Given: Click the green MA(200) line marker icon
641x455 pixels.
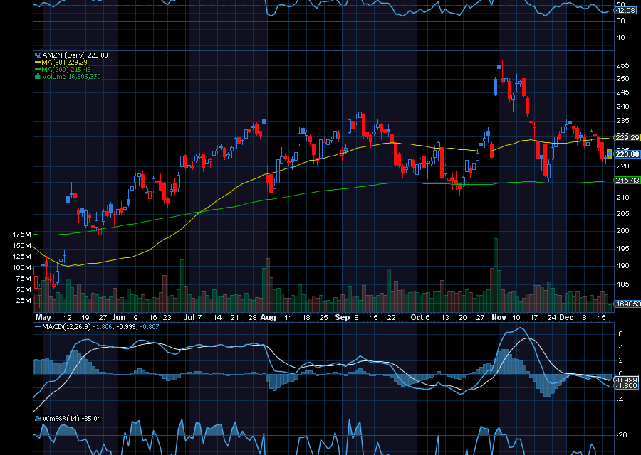Looking at the screenshot, I should pyautogui.click(x=37, y=69).
